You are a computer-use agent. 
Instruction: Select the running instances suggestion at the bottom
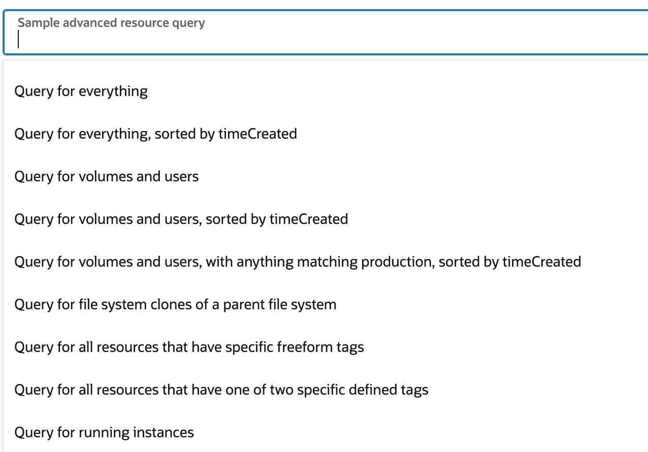[x=104, y=432]
